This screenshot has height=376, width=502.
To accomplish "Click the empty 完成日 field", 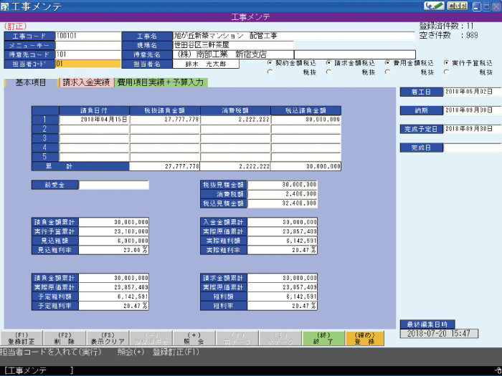I will tap(468, 148).
